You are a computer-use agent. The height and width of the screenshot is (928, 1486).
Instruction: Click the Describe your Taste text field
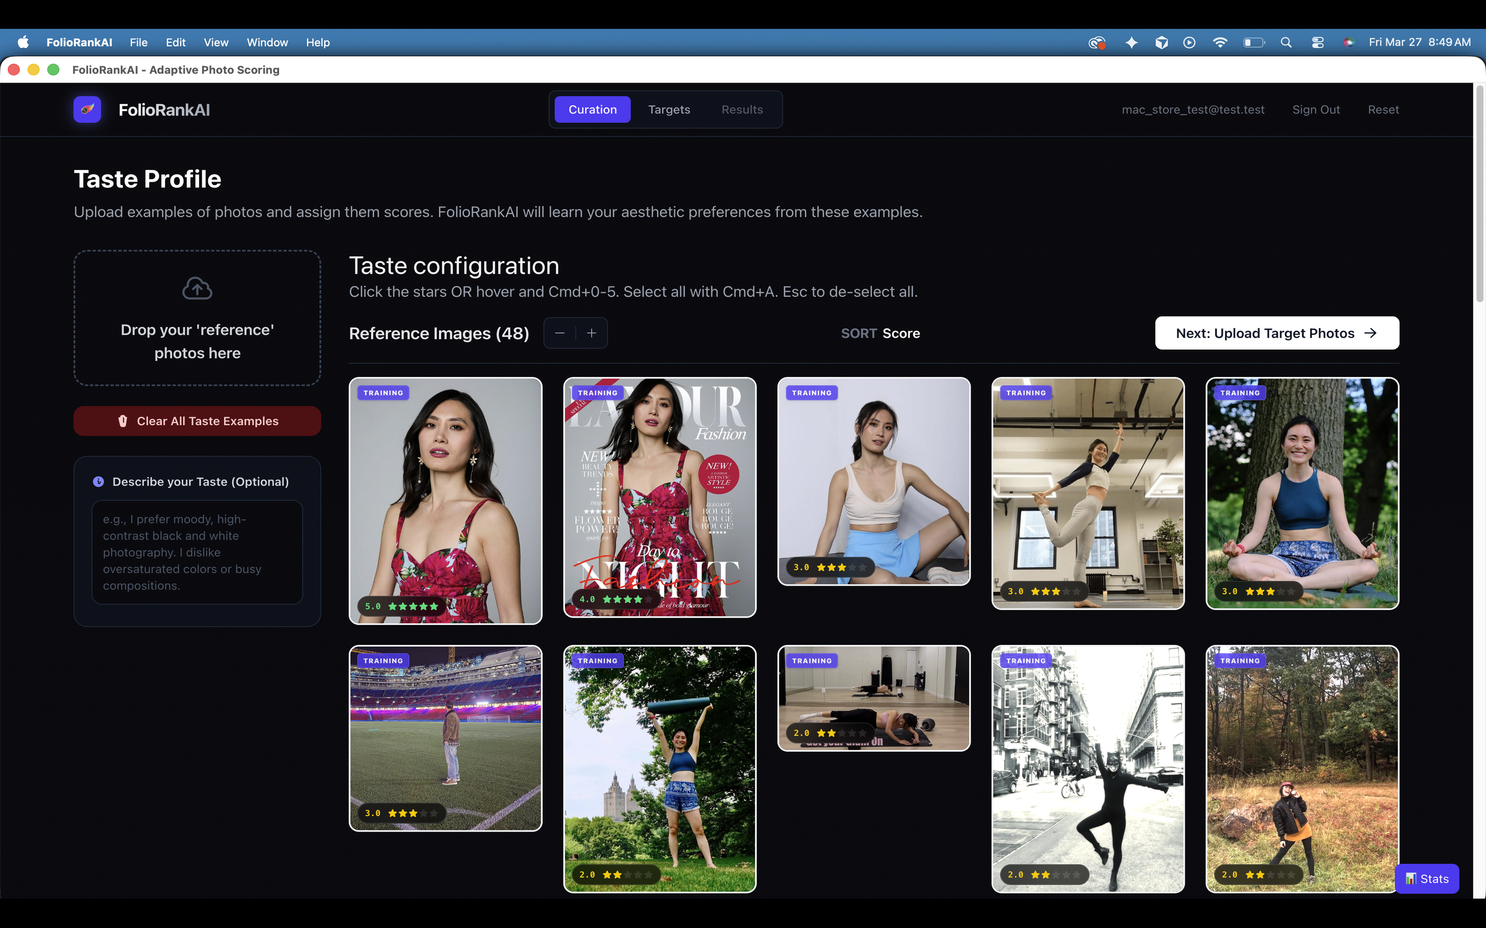pos(197,552)
